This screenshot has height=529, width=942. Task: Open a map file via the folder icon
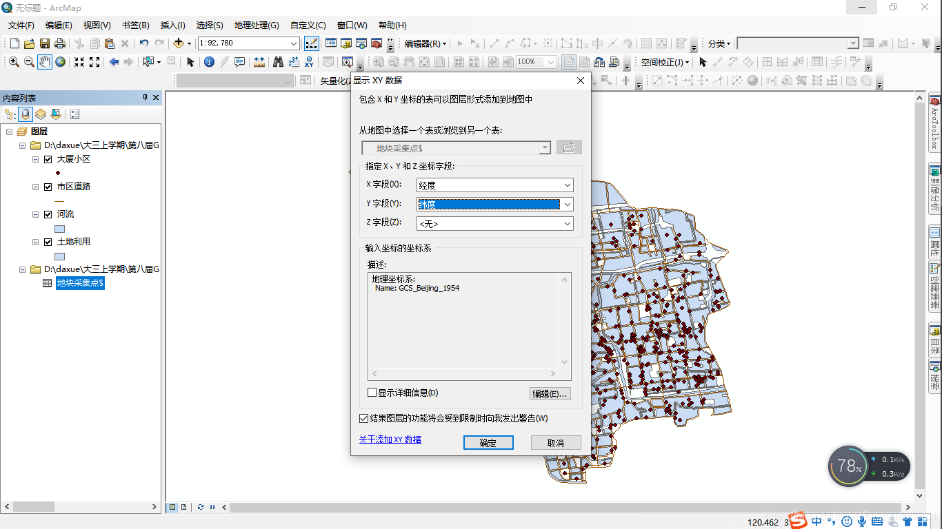(x=29, y=43)
